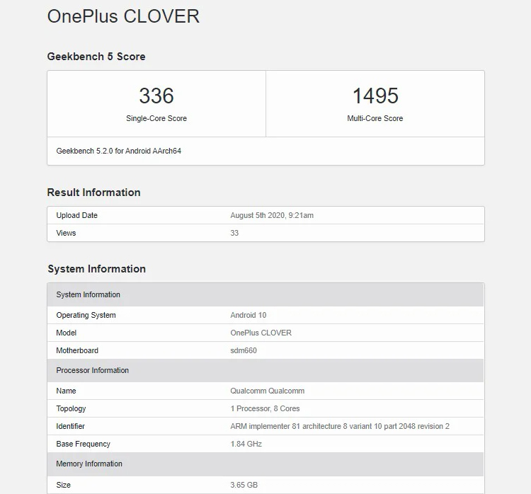Select the 1 Processor, 8 Cores value
Screen dimensions: 531x494
pos(265,408)
